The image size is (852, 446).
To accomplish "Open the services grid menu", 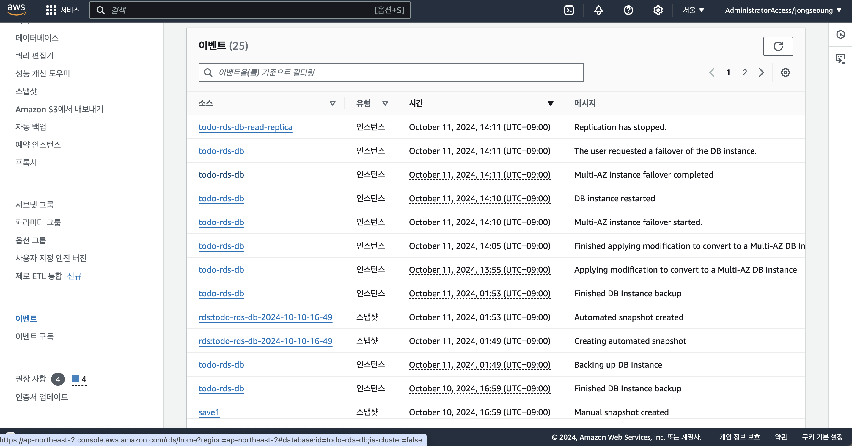I will coord(51,10).
